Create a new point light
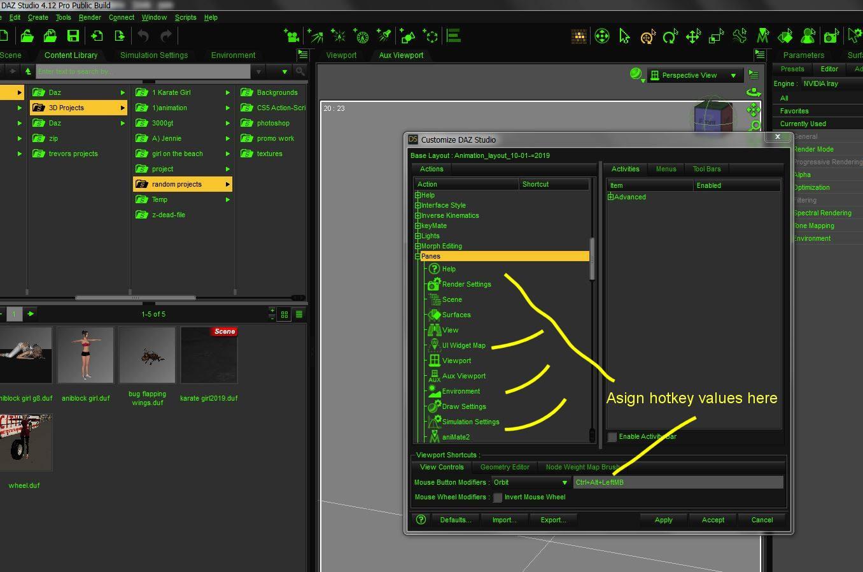The height and width of the screenshot is (572, 863). tap(338, 36)
